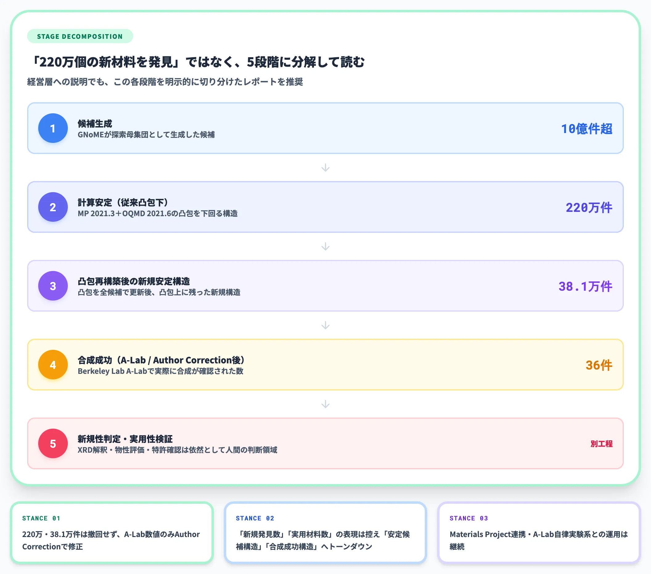The width and height of the screenshot is (651, 574).
Task: Open the STANCE 01 card
Action: (112, 533)
